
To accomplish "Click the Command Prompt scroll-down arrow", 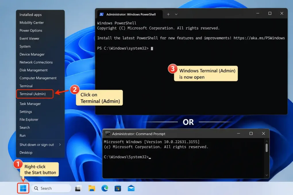I will click(x=267, y=175).
